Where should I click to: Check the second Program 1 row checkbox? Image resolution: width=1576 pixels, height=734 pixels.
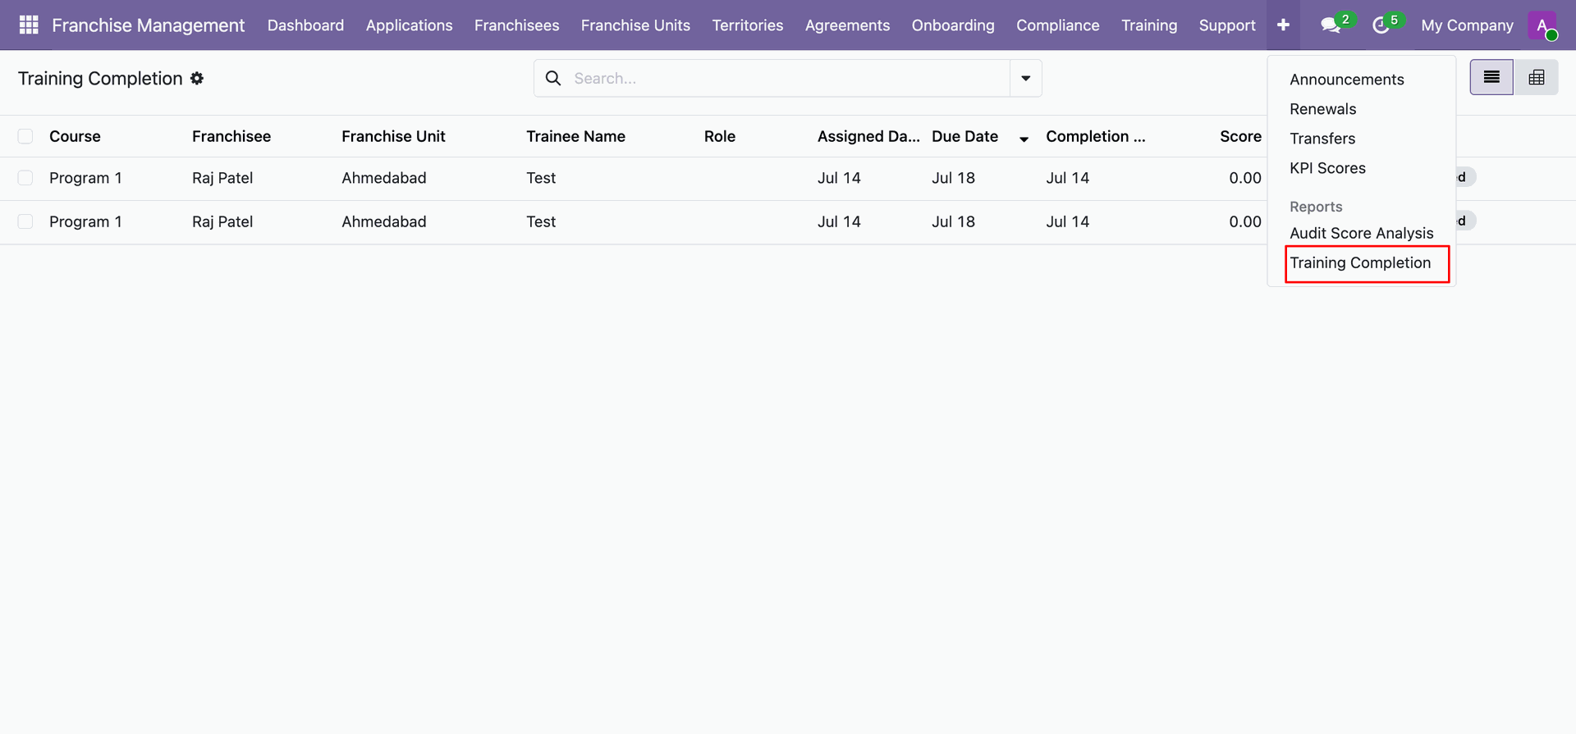click(25, 221)
